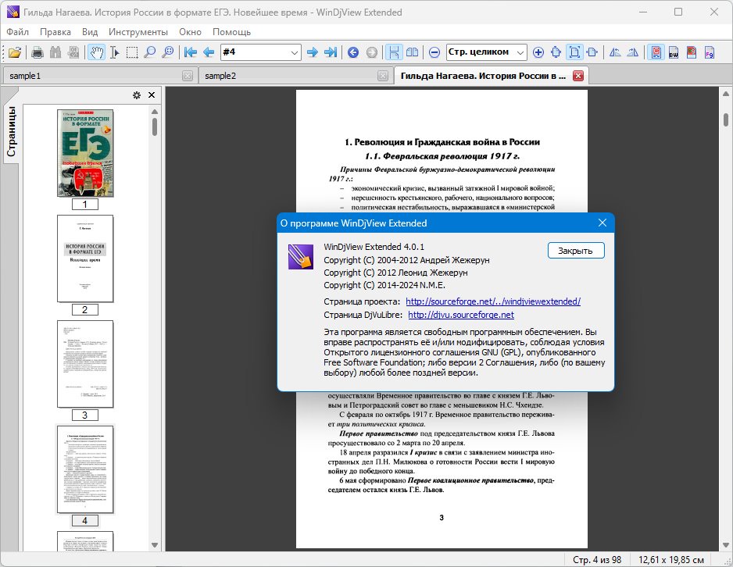
Task: Open thumbnail panel settings gear
Action: (x=137, y=95)
